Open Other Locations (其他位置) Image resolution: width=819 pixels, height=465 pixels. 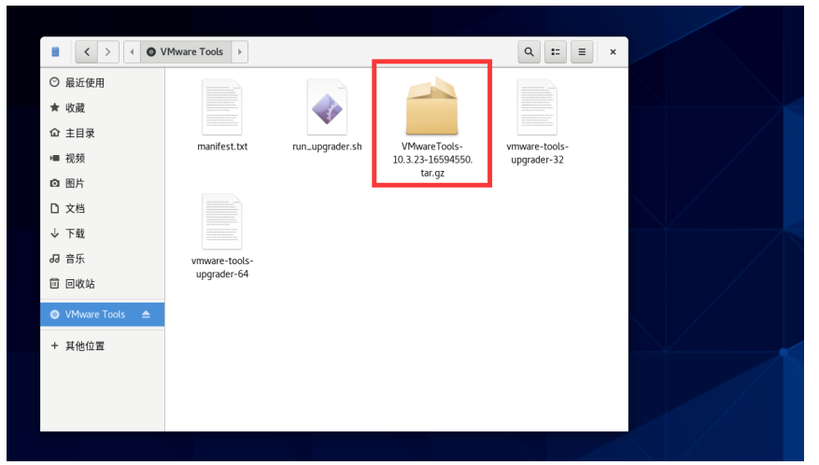103,345
